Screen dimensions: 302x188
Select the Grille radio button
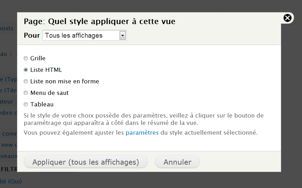(26, 58)
